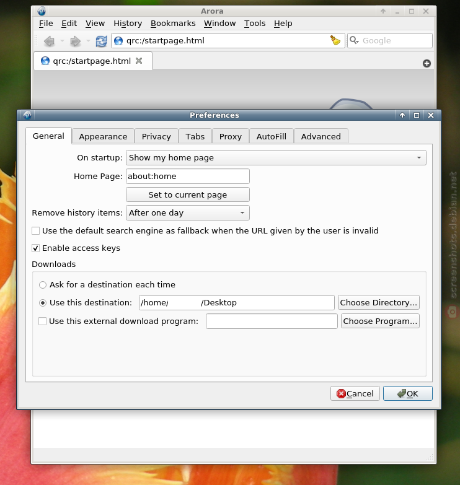Image resolution: width=460 pixels, height=485 pixels.
Task: Open the File menu
Action: tap(46, 24)
